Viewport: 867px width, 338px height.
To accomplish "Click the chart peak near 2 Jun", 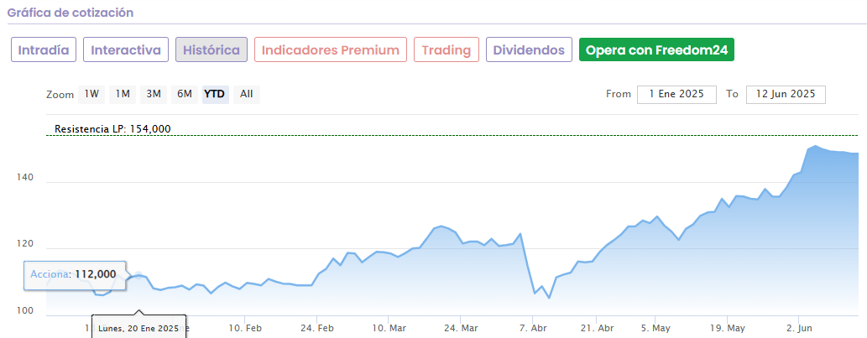I will tap(815, 146).
